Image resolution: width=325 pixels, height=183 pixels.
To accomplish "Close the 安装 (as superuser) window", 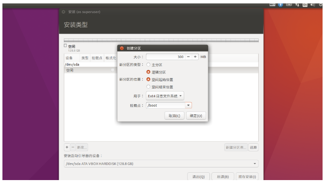I will click(64, 12).
